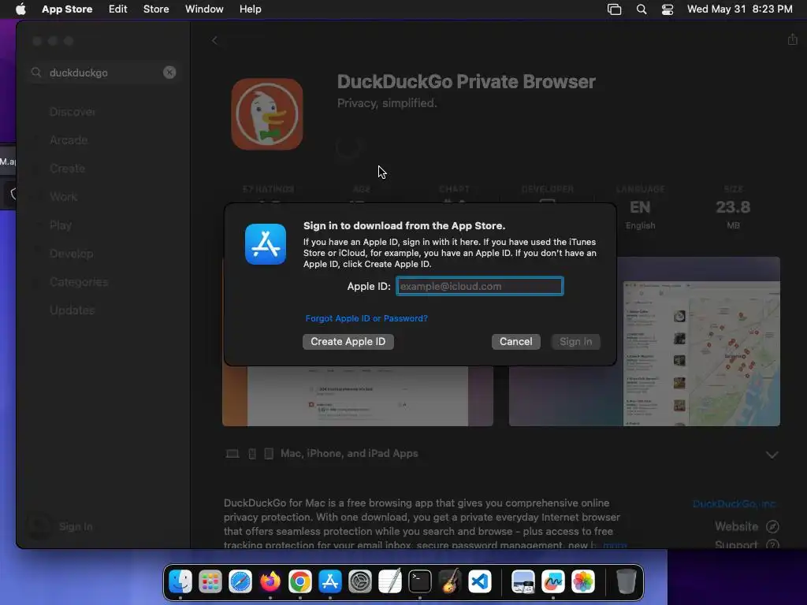Open the Help menu
The image size is (807, 605).
click(x=250, y=9)
